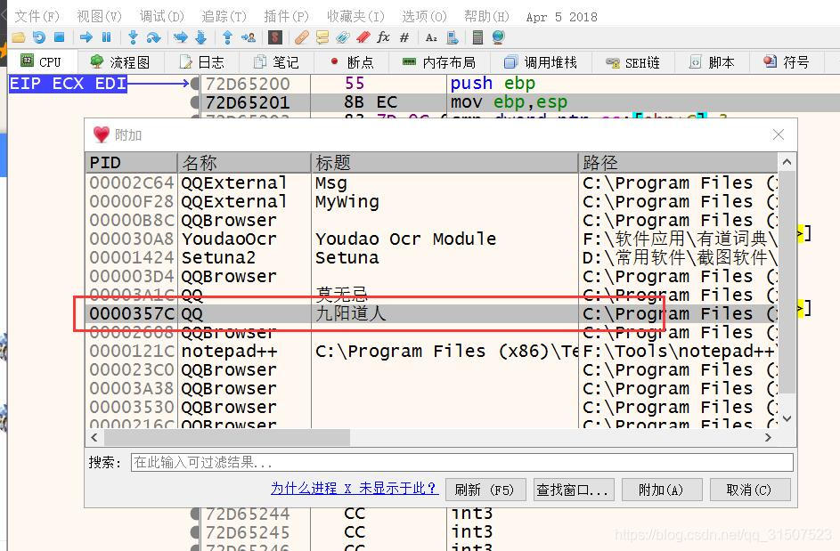The image size is (840, 551).
Task: Click the Pause execution icon
Action: 107,37
